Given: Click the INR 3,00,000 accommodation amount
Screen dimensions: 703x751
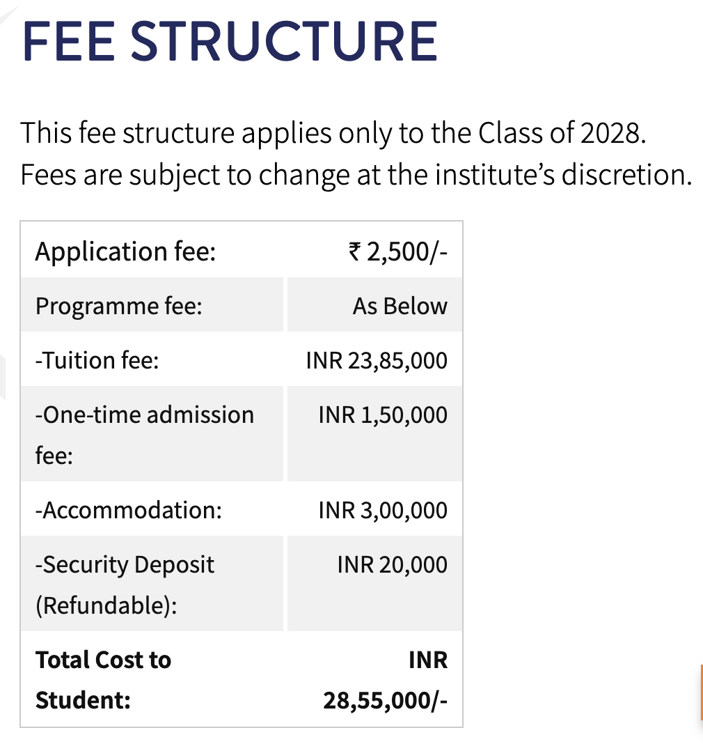Looking at the screenshot, I should click(383, 510).
